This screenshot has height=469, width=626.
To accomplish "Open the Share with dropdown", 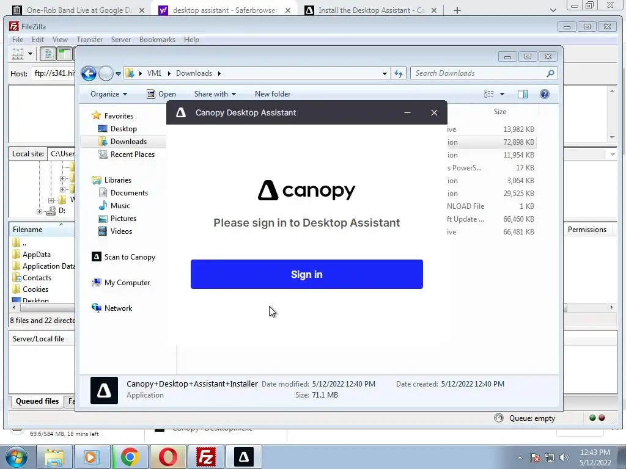I will [x=215, y=94].
